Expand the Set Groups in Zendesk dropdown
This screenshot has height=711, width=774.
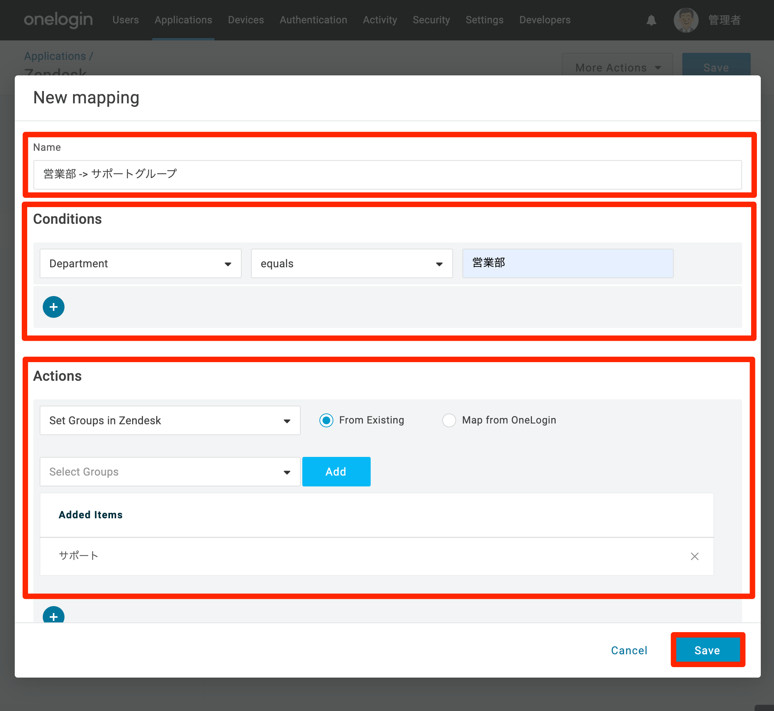[170, 420]
